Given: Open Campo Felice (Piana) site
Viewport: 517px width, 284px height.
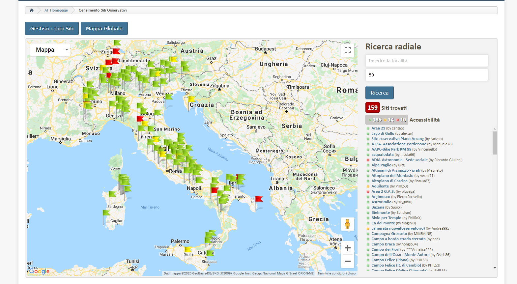Looking at the screenshot, I should 390,260.
